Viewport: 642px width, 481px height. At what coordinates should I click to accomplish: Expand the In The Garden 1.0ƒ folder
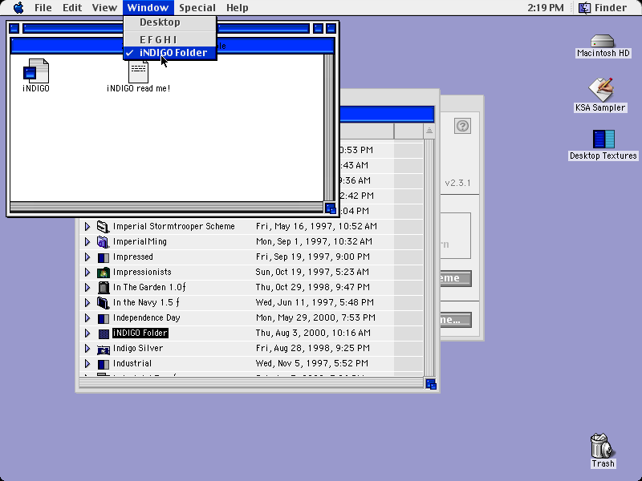[87, 288]
